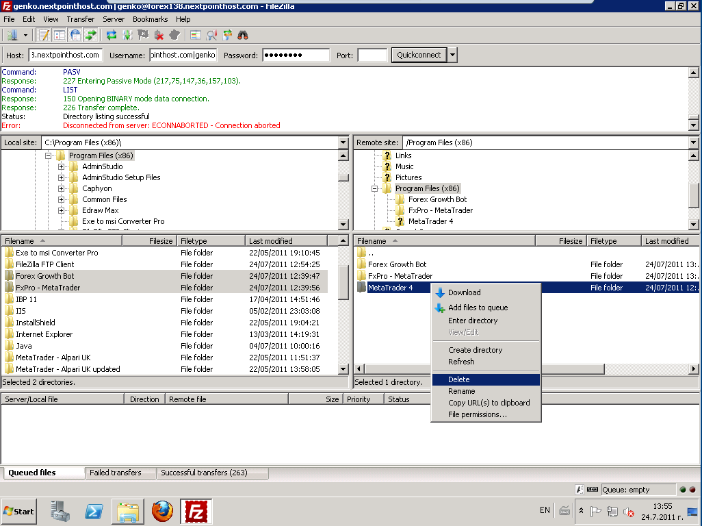Open PowerShell from the taskbar
The width and height of the screenshot is (702, 526).
94,511
